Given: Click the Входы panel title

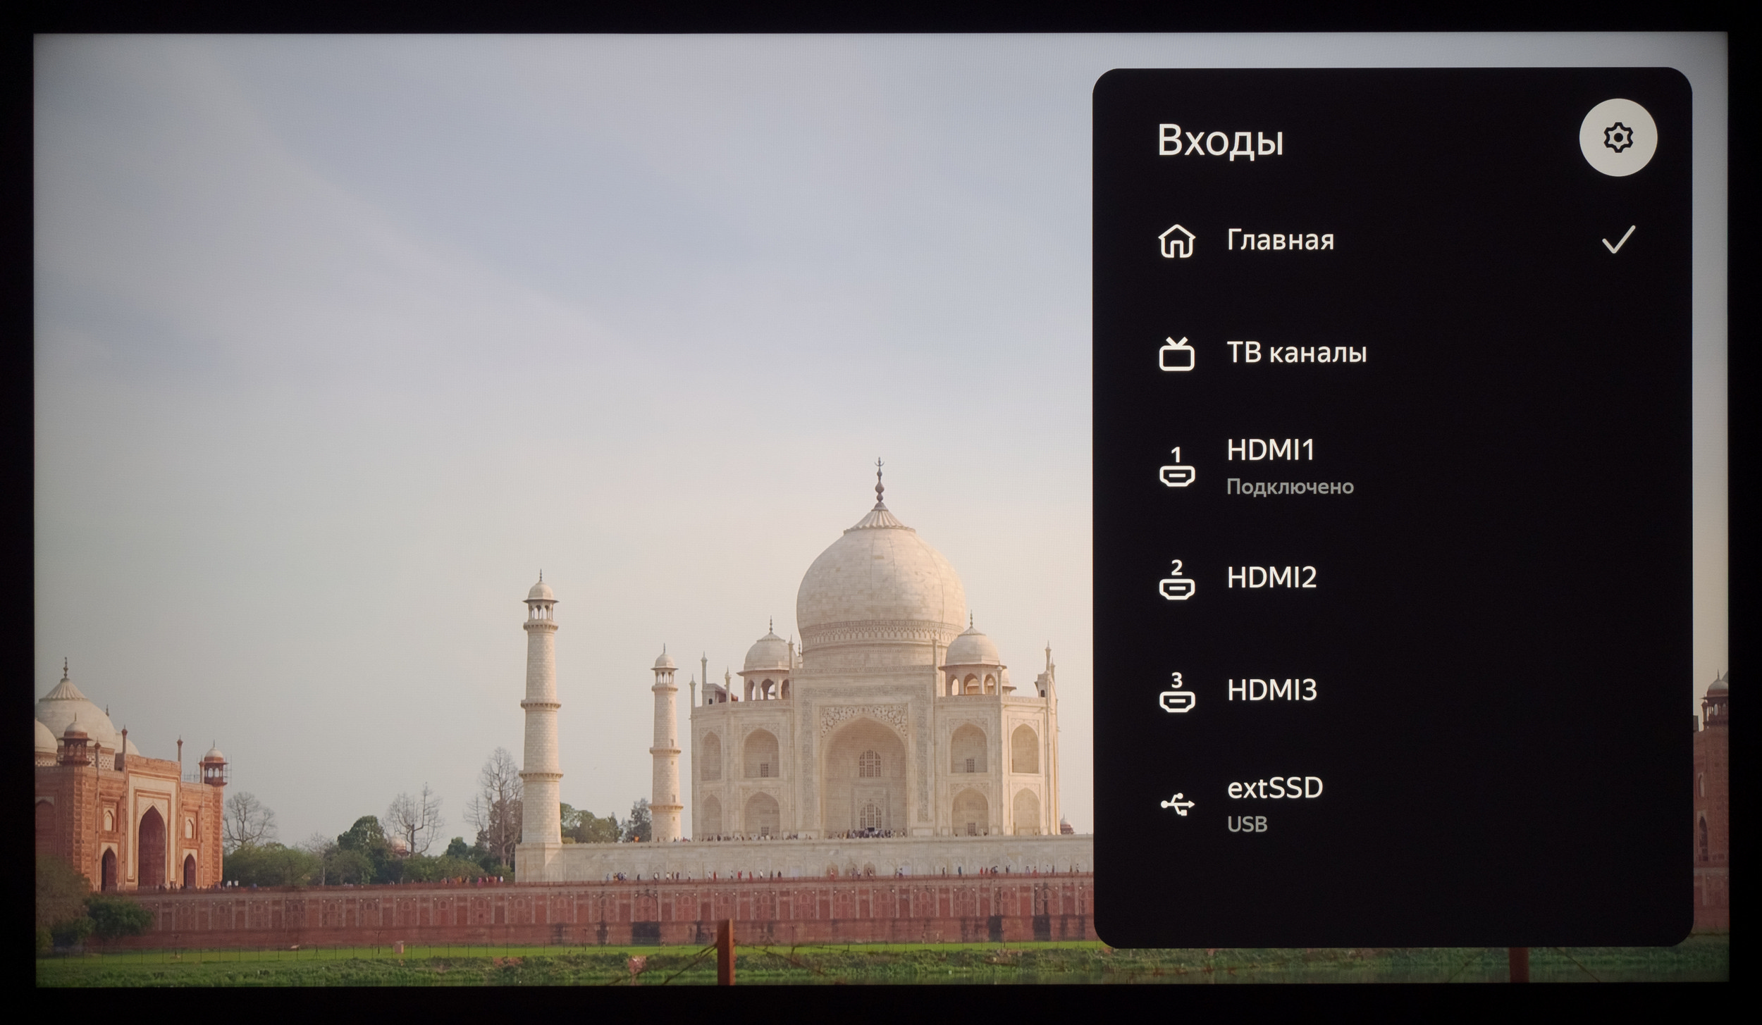Looking at the screenshot, I should [x=1219, y=140].
